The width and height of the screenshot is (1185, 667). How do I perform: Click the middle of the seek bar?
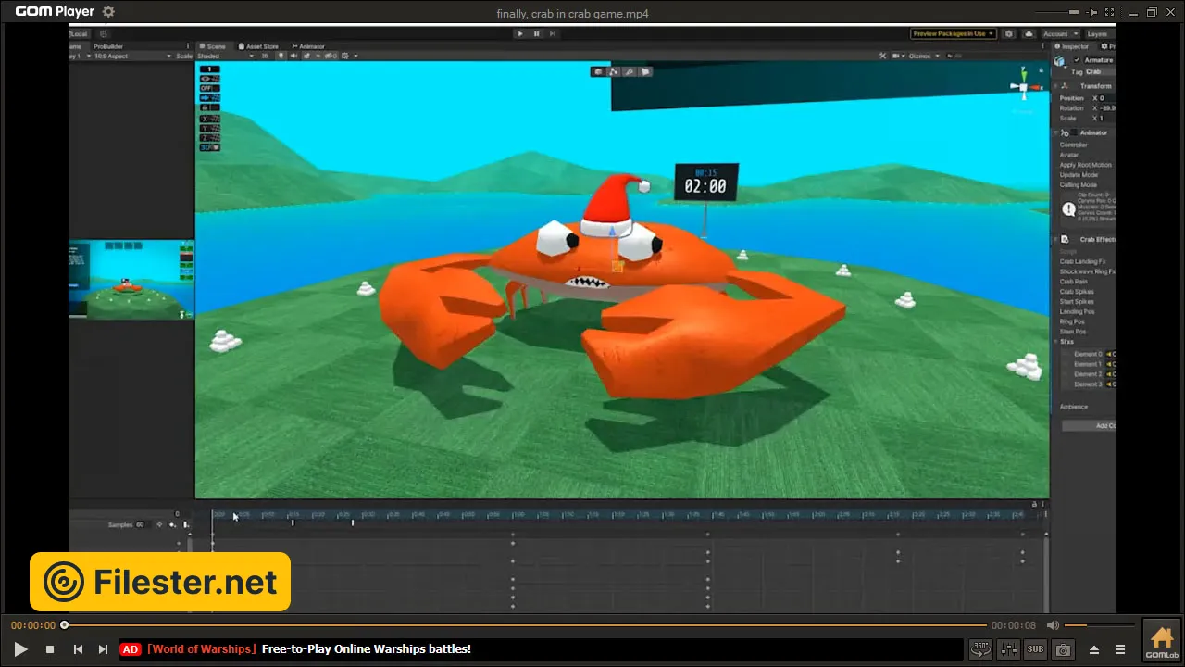pyautogui.click(x=525, y=625)
